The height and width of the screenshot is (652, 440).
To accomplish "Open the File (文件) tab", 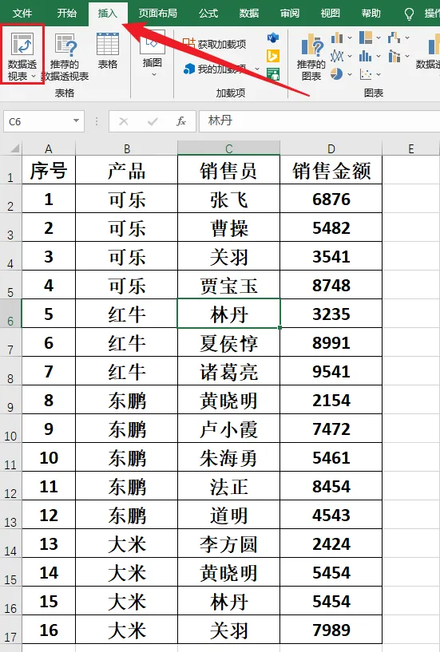I will coord(22,14).
